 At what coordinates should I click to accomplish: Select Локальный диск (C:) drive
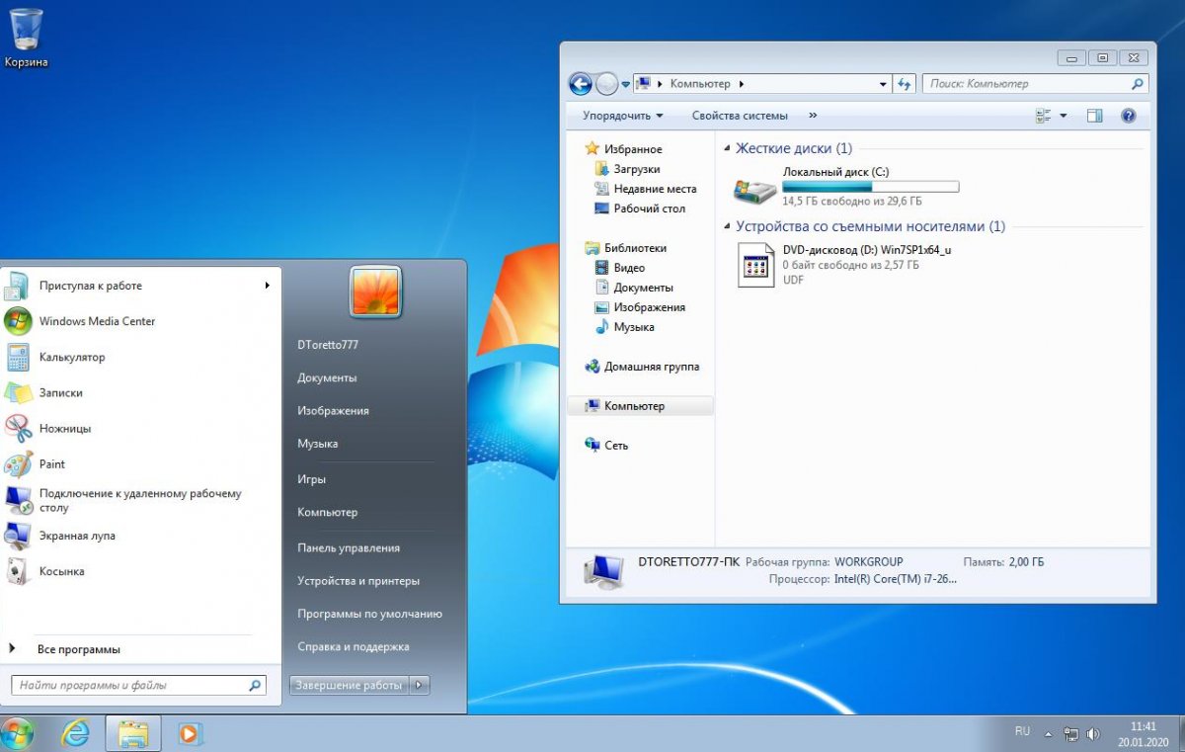847,186
